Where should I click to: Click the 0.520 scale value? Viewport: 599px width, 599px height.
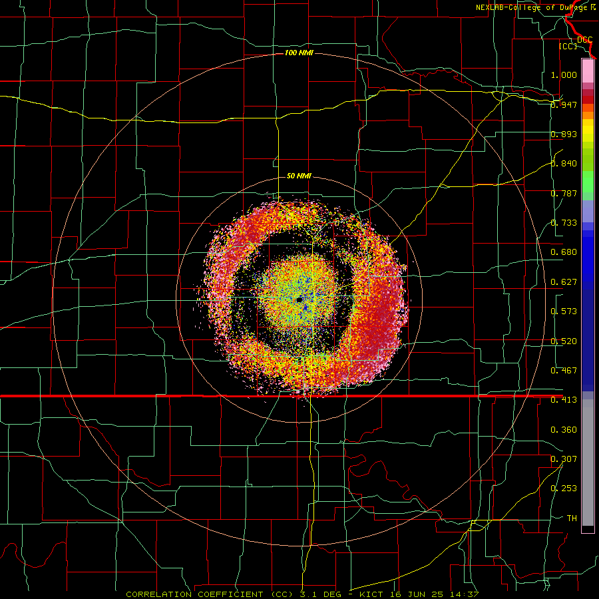[x=564, y=341]
